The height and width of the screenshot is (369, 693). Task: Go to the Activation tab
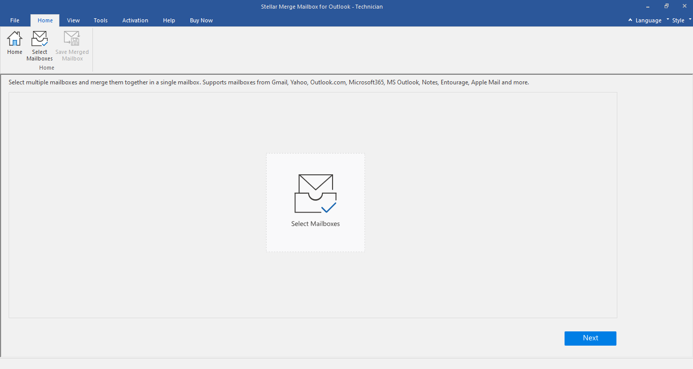pyautogui.click(x=135, y=20)
